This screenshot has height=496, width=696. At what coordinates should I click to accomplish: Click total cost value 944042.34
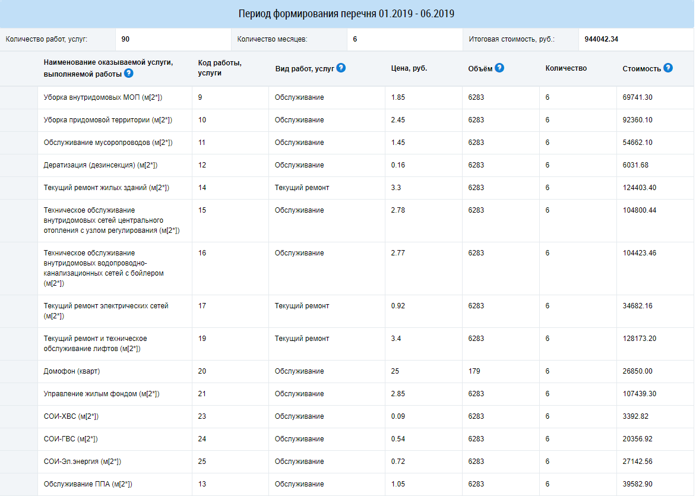coord(602,39)
